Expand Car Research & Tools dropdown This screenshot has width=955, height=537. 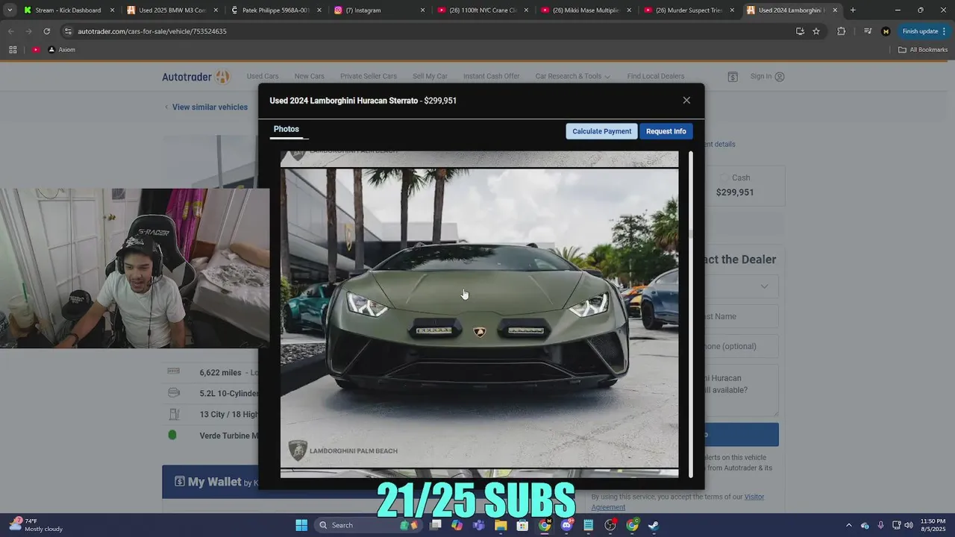click(572, 76)
